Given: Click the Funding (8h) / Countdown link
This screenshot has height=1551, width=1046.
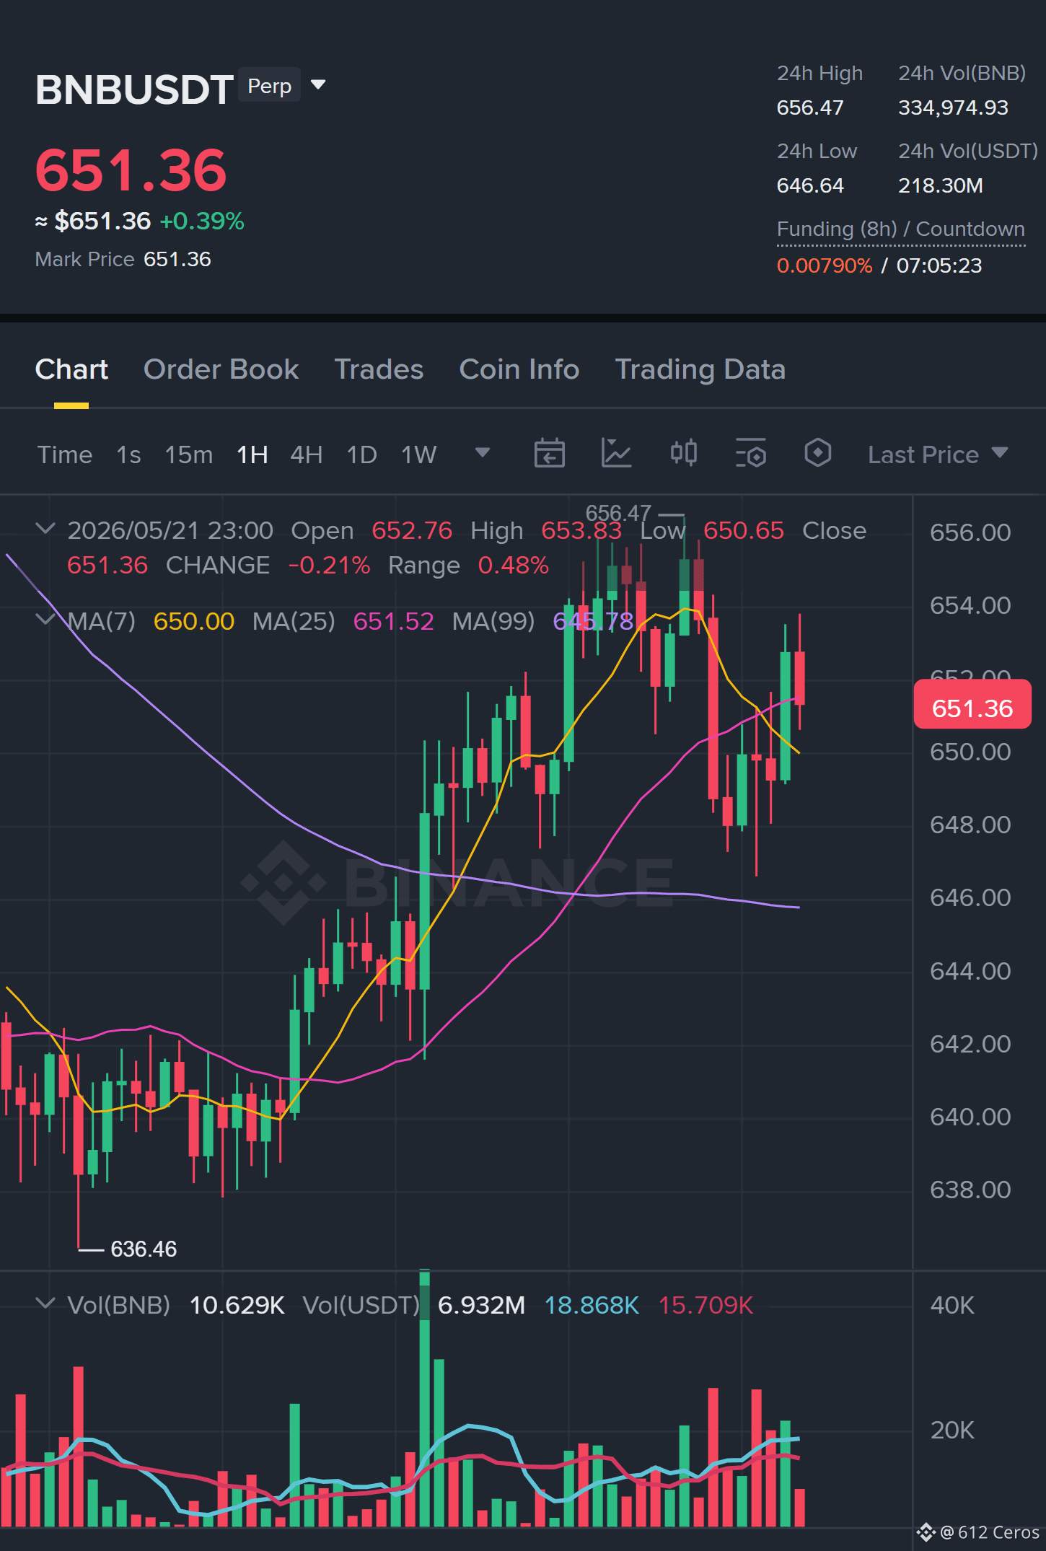Looking at the screenshot, I should coord(900,229).
